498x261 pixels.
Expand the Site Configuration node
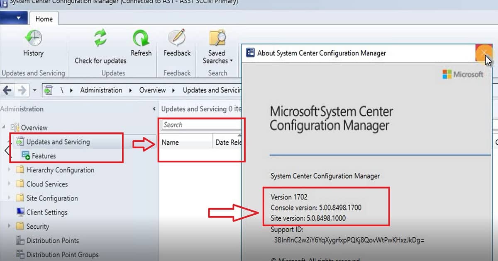pyautogui.click(x=9, y=198)
